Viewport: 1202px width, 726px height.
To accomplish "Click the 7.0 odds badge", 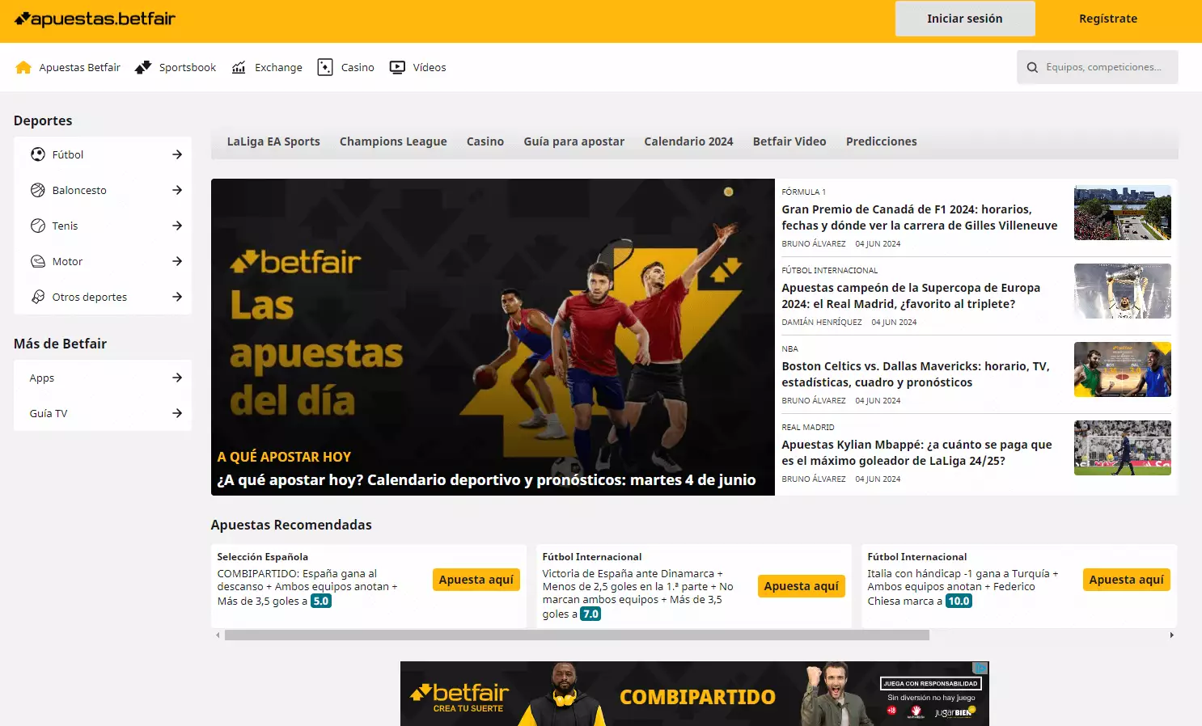I will point(590,614).
